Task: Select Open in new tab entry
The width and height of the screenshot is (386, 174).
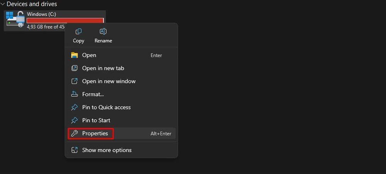Action: click(x=103, y=68)
